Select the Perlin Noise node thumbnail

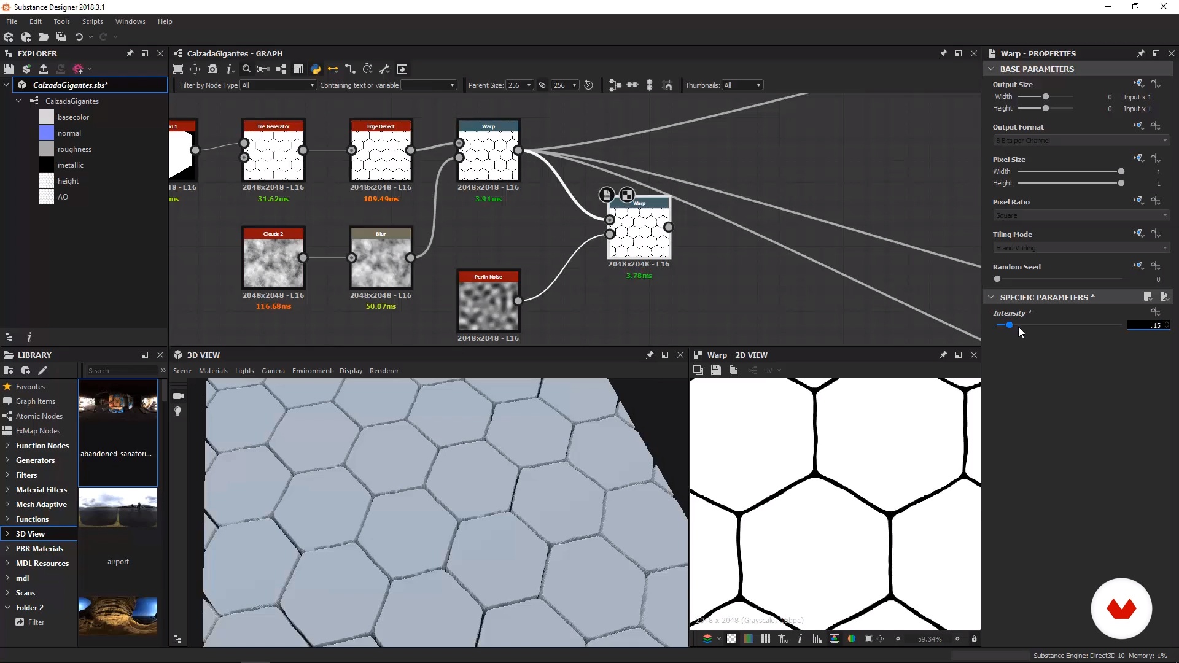[489, 306]
